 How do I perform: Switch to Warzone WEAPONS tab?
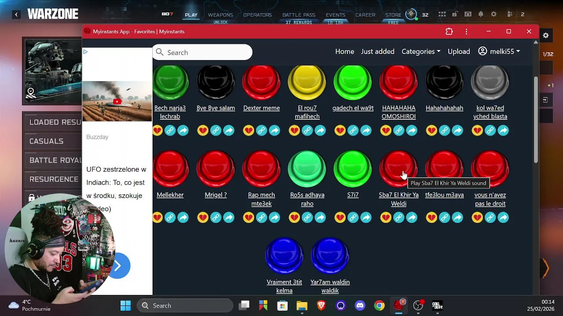[x=220, y=15]
